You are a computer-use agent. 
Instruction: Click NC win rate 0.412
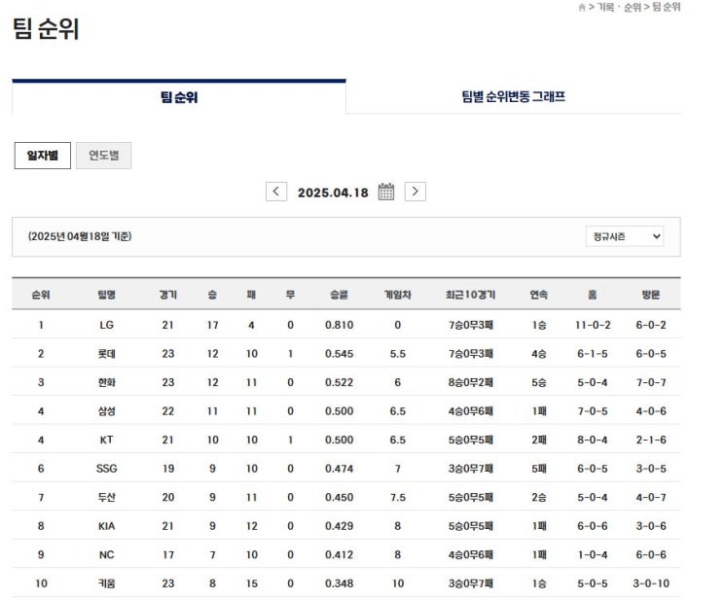click(x=339, y=555)
